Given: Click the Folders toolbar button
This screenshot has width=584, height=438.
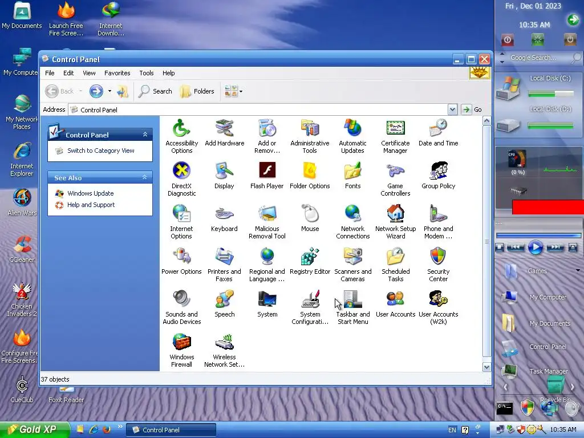Looking at the screenshot, I should (197, 91).
